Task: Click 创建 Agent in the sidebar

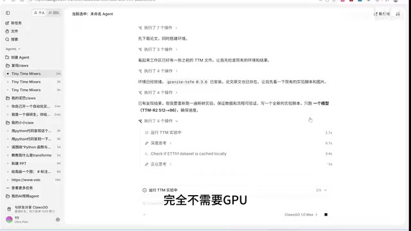Action: pos(17,57)
